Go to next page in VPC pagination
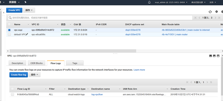The height and width of the screenshot is (101, 223). click(215, 18)
